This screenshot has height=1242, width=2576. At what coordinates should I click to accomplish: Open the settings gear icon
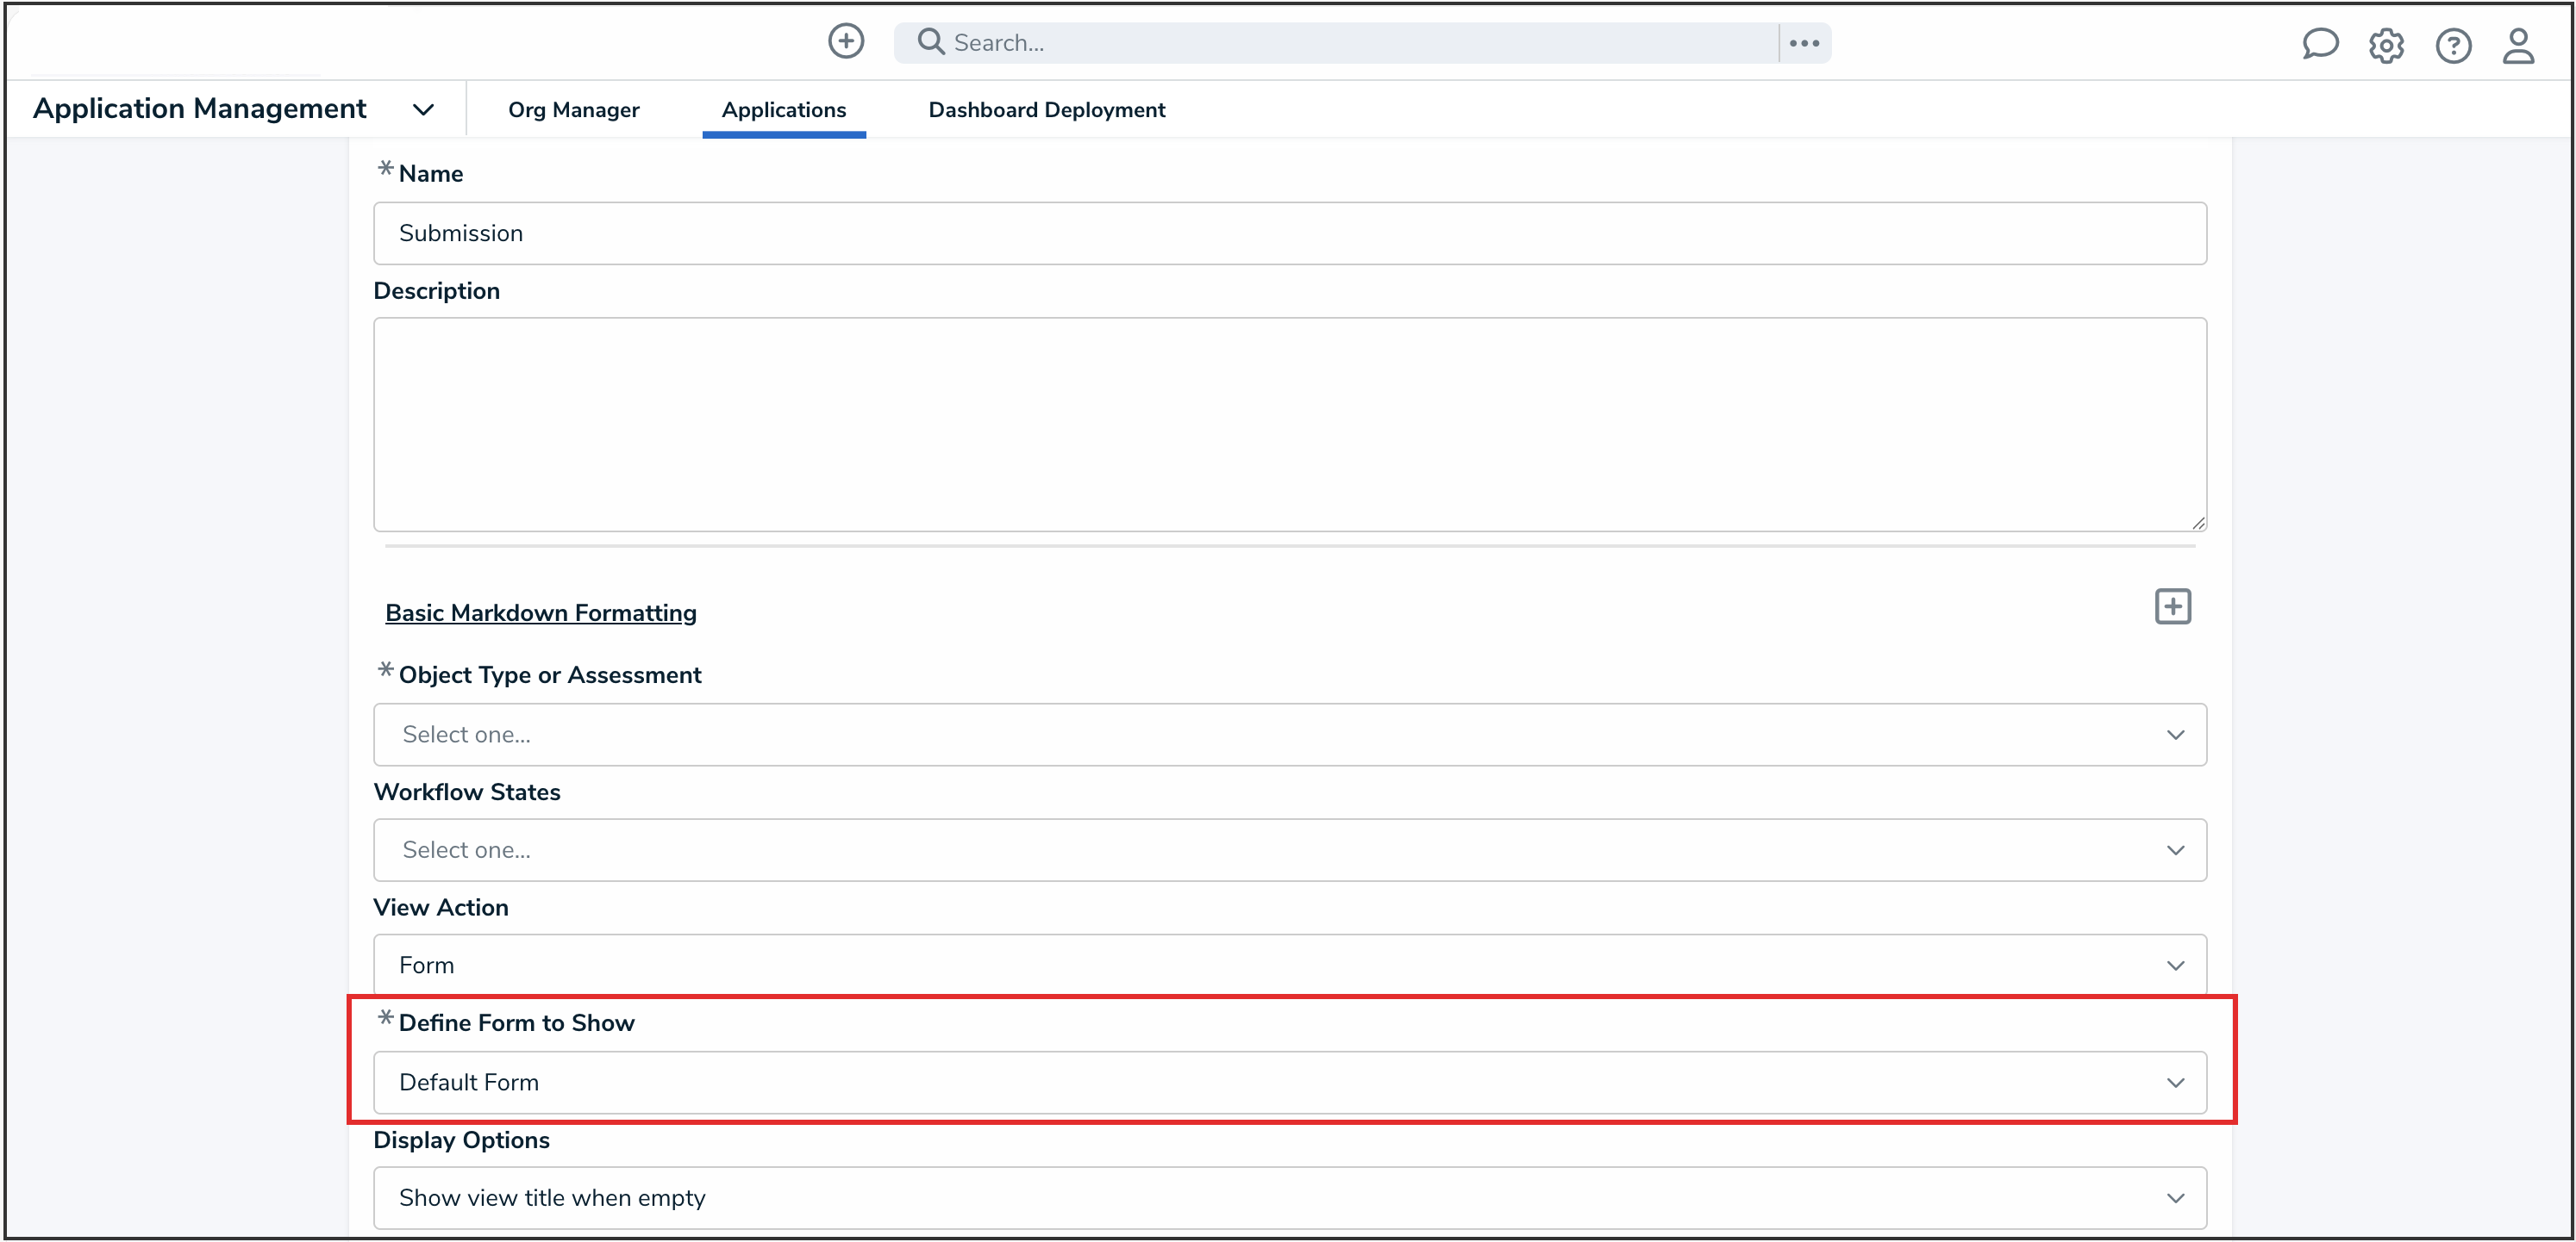[2387, 46]
